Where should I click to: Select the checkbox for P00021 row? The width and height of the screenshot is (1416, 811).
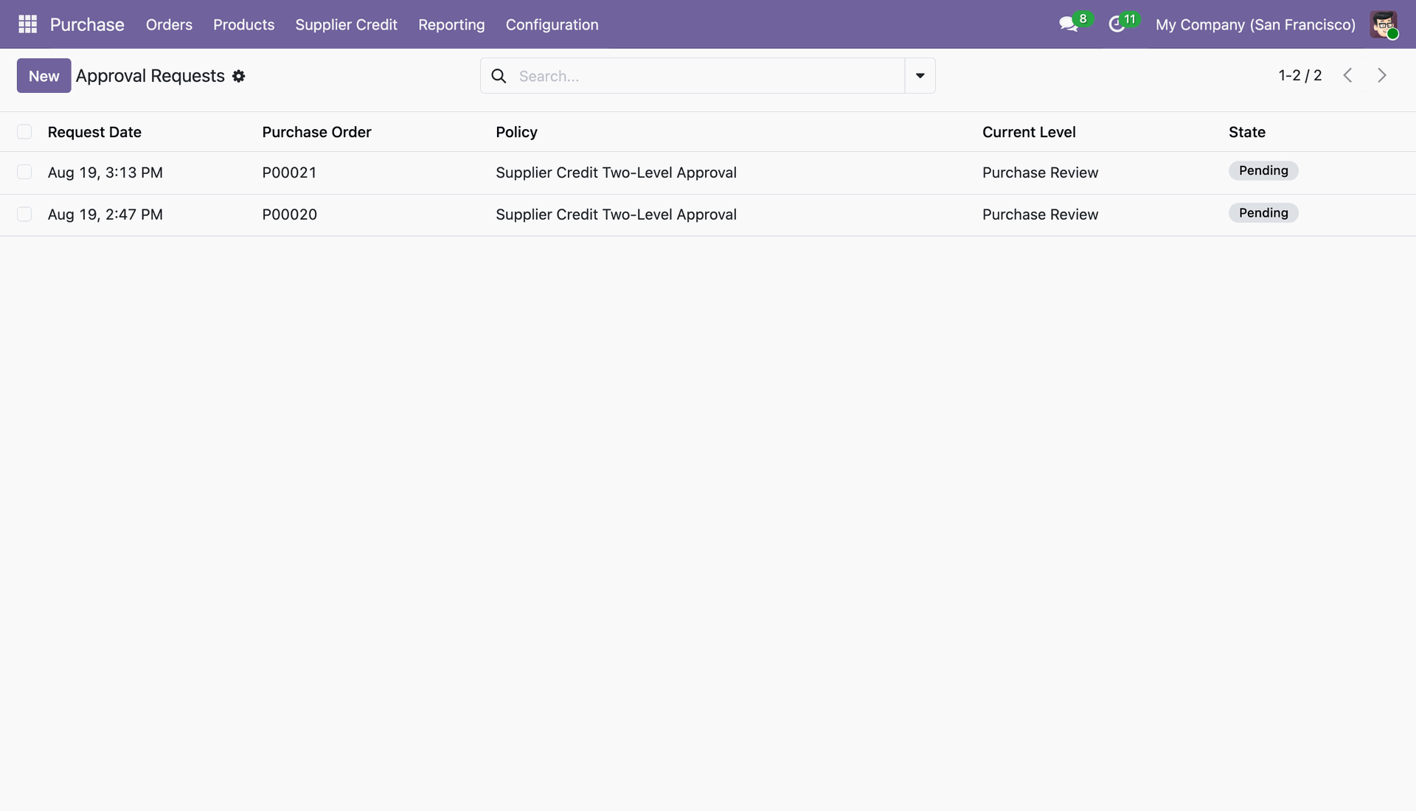click(x=24, y=172)
